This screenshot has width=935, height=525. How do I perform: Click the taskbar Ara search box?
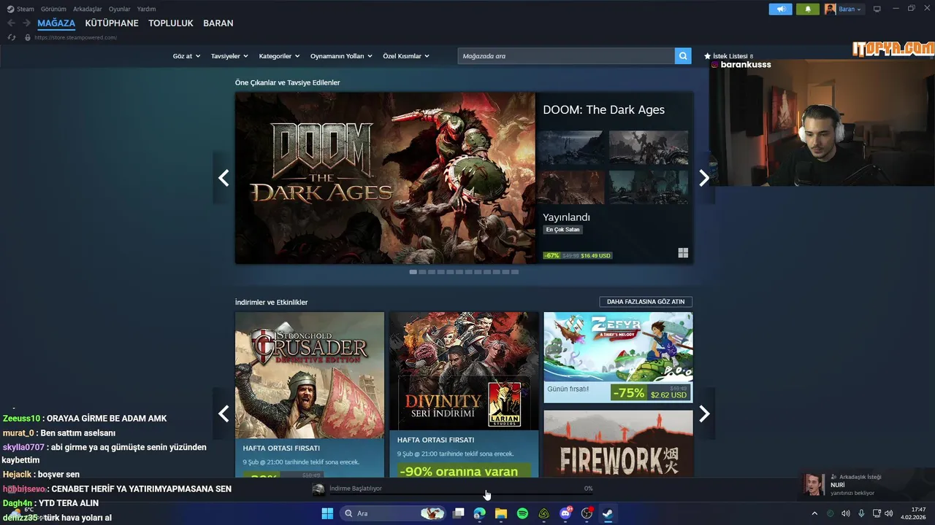[x=394, y=513]
